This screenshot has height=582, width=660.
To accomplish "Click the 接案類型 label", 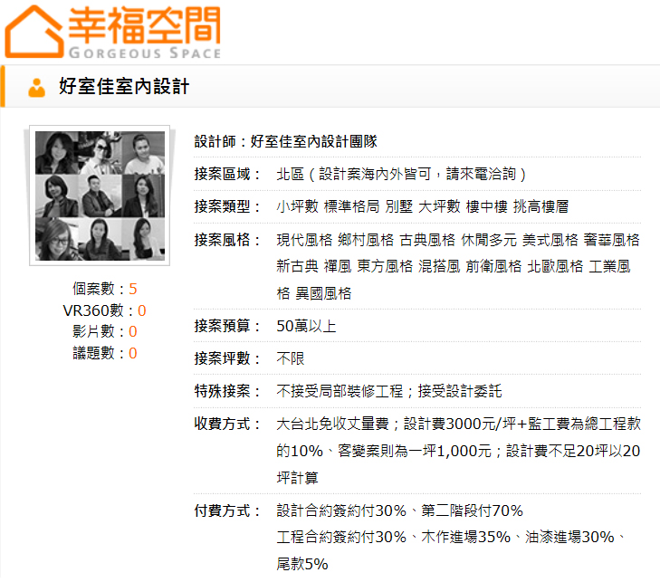I will coord(228,206).
